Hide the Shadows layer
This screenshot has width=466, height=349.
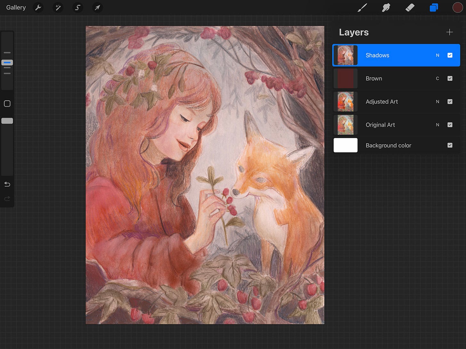coord(450,55)
